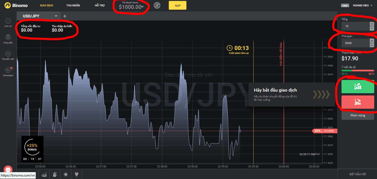Select the HỖ TRỢ menu
The image size is (377, 179).
pyautogui.click(x=100, y=5)
